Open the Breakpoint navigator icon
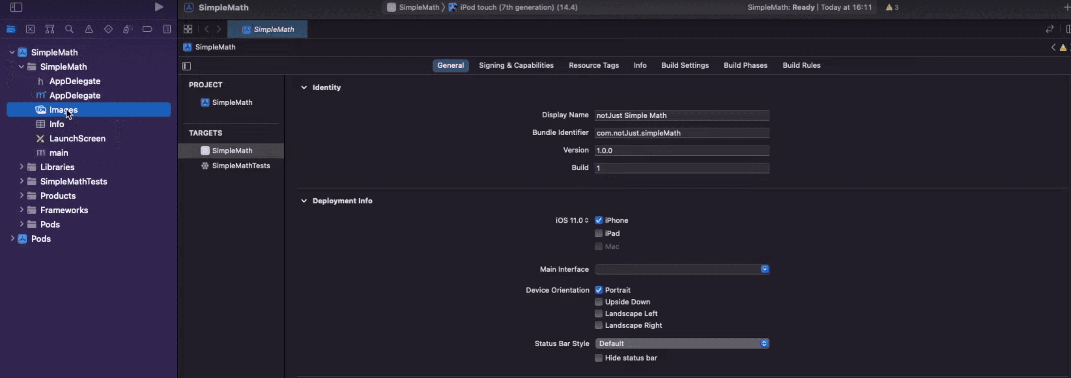 tap(147, 29)
